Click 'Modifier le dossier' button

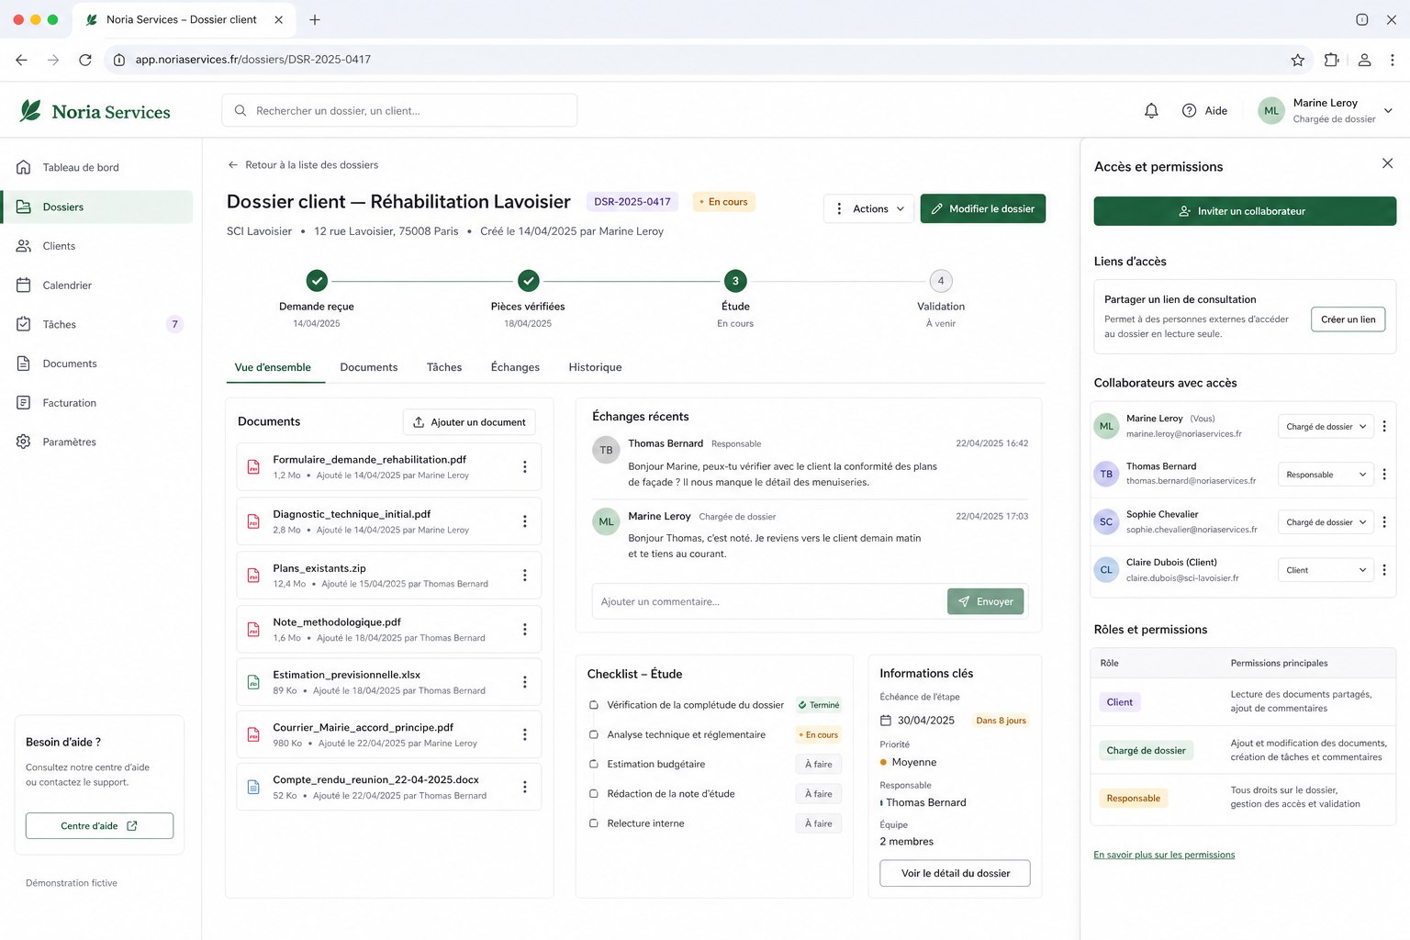[x=982, y=208]
